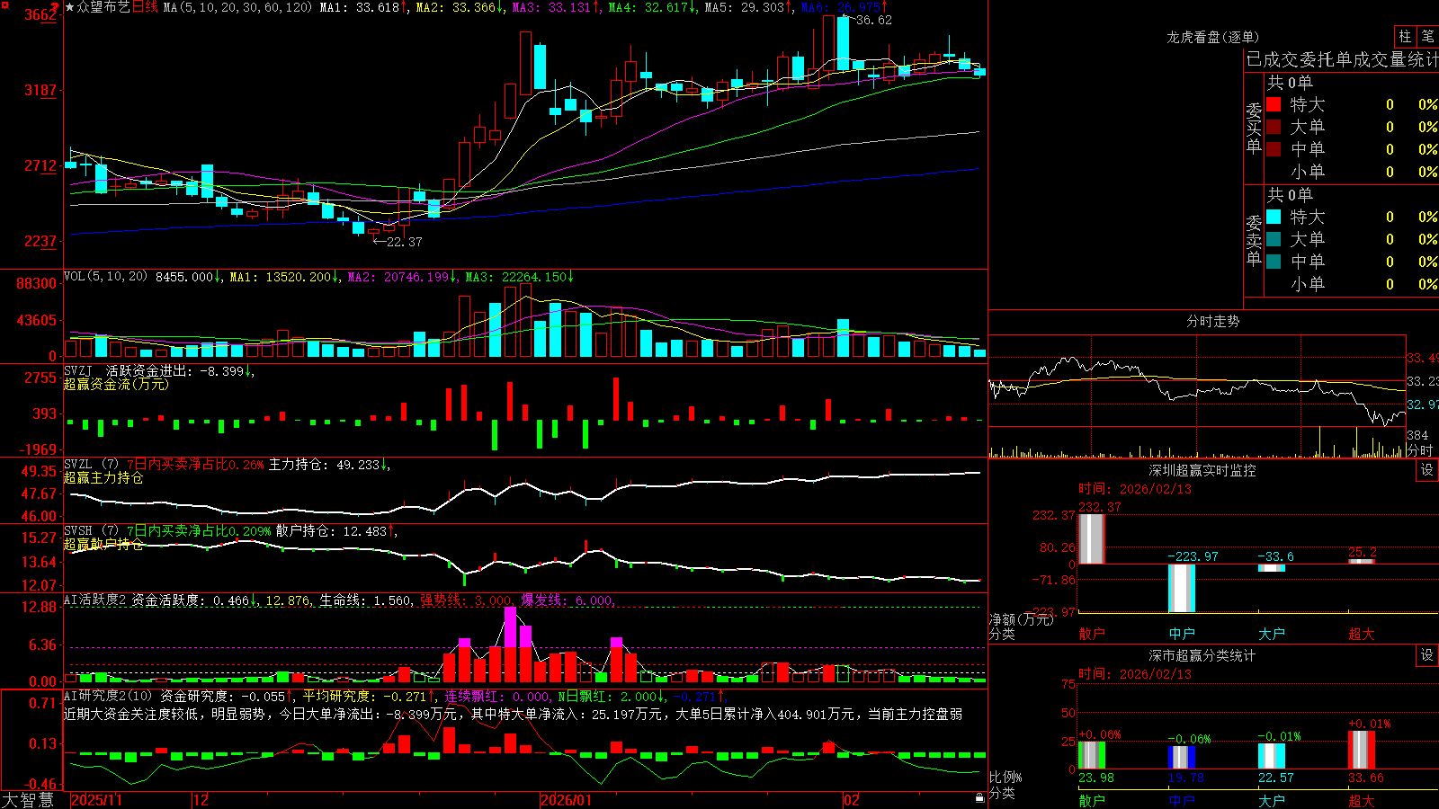Image resolution: width=1439 pixels, height=809 pixels.
Task: Click the 散户持仓: 12.483 value
Action: 335,531
